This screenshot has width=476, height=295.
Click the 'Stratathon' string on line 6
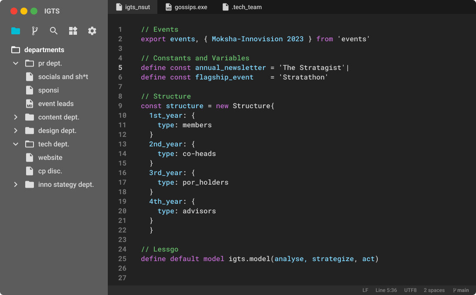click(x=303, y=77)
